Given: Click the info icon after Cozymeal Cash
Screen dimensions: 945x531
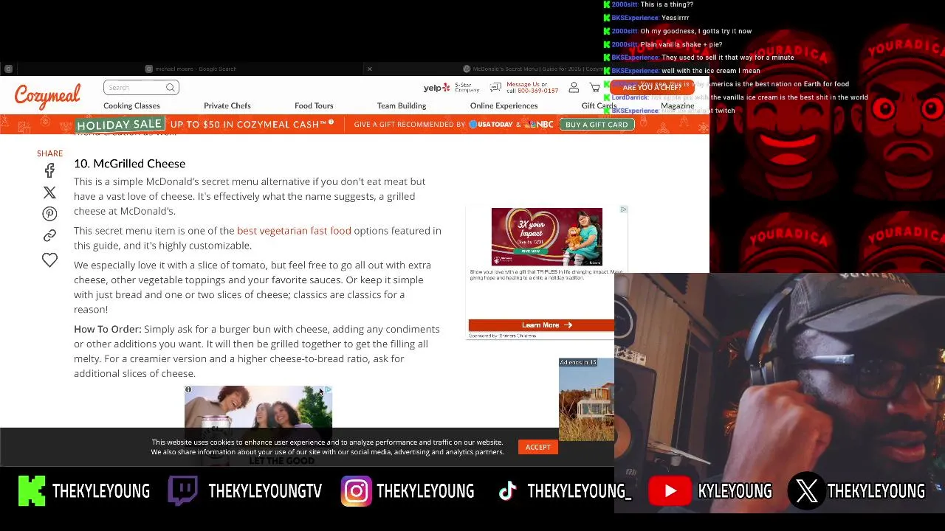Looking at the screenshot, I should [331, 122].
